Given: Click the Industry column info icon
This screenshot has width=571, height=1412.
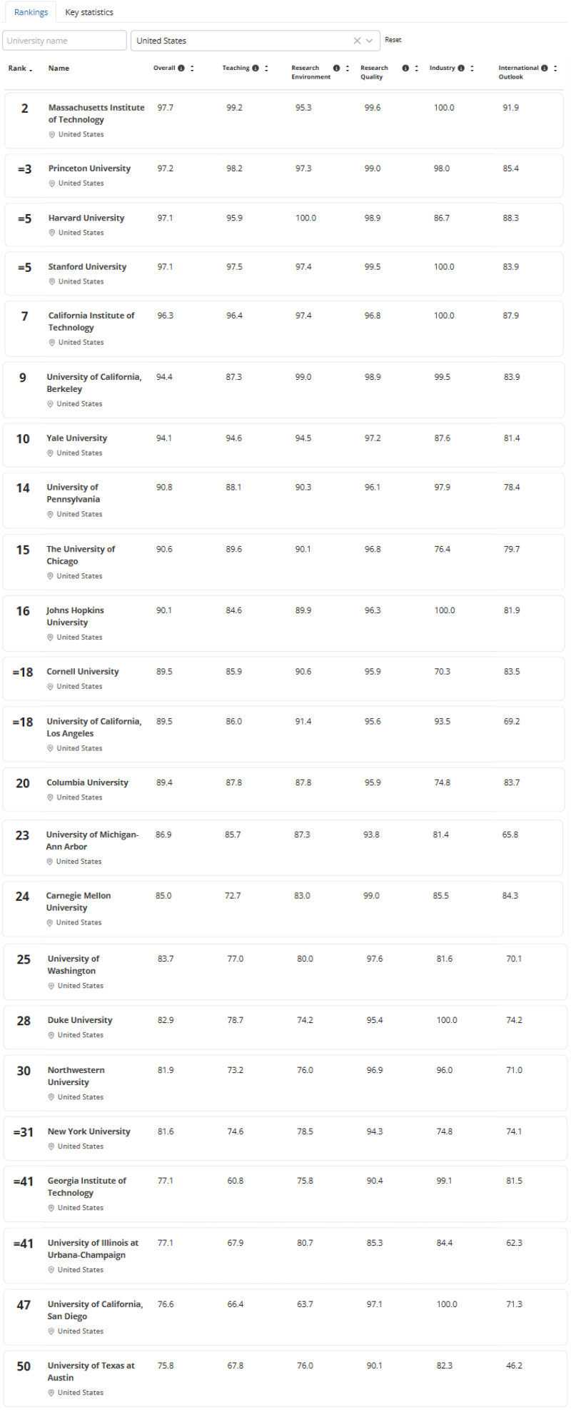Looking at the screenshot, I should click(x=461, y=69).
